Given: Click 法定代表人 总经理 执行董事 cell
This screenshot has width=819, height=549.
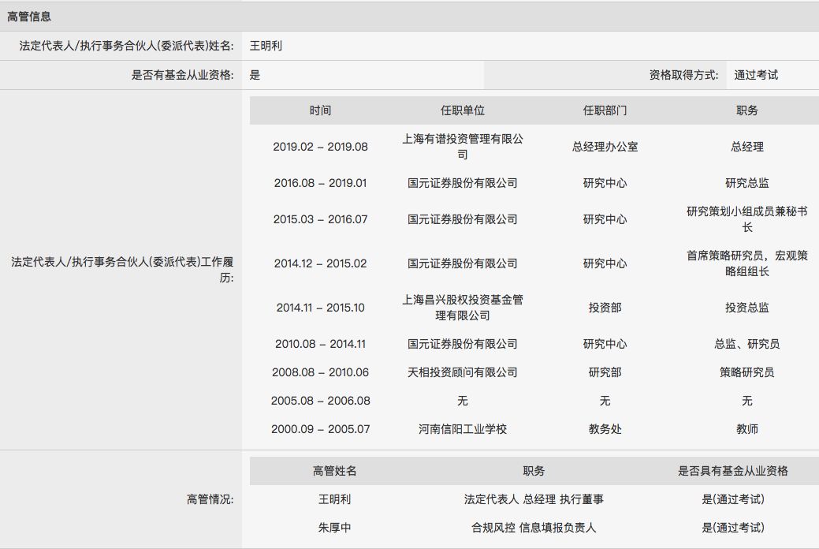Looking at the screenshot, I should (534, 499).
